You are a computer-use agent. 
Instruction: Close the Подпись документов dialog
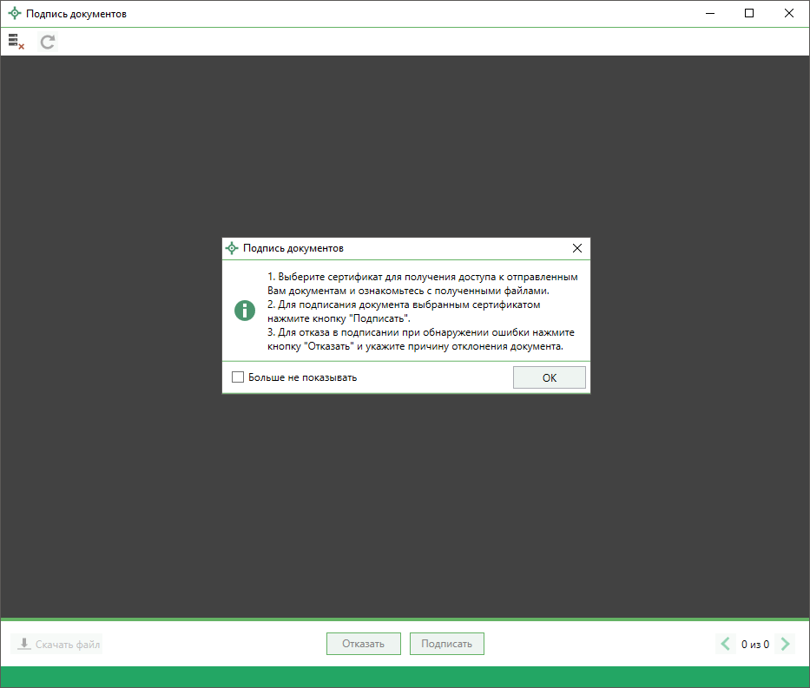(x=577, y=248)
